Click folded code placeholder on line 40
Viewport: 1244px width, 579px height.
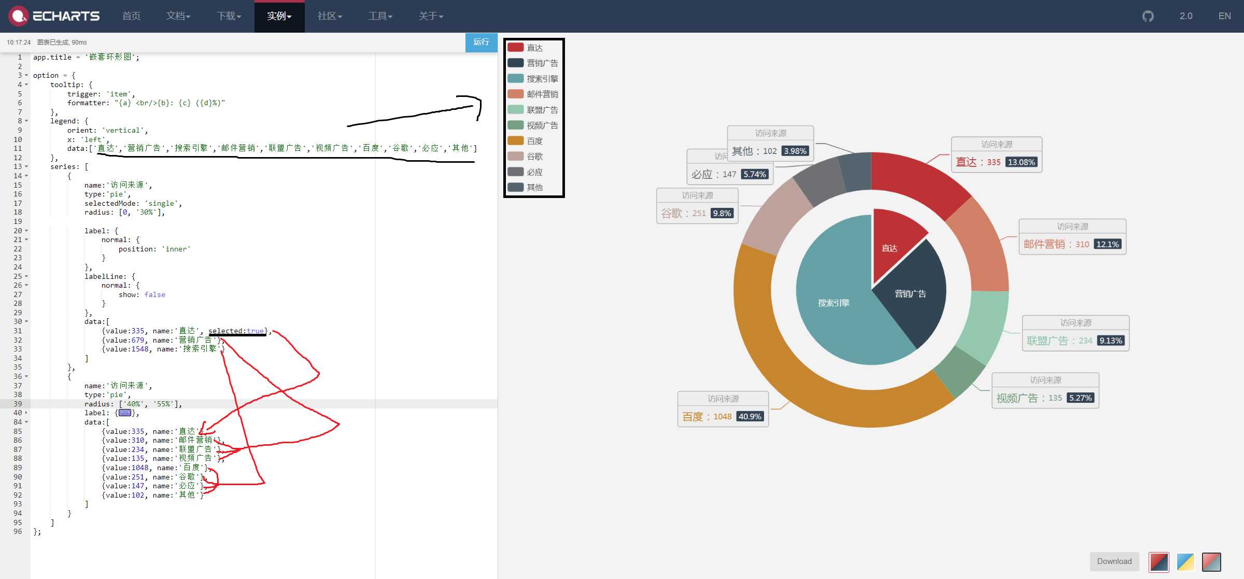[125, 413]
